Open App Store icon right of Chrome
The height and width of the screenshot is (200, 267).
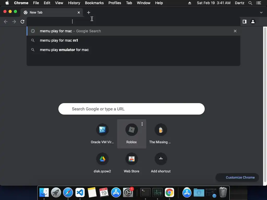pyautogui.click(x=187, y=192)
